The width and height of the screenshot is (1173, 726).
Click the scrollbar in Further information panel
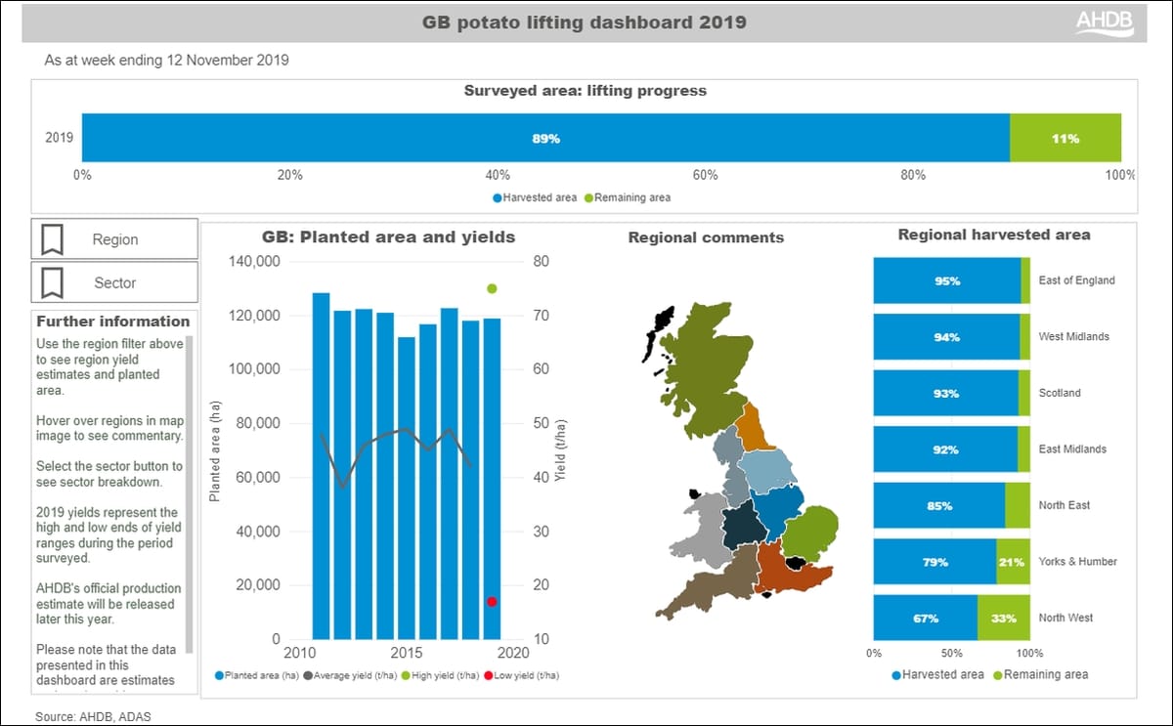coord(191,493)
